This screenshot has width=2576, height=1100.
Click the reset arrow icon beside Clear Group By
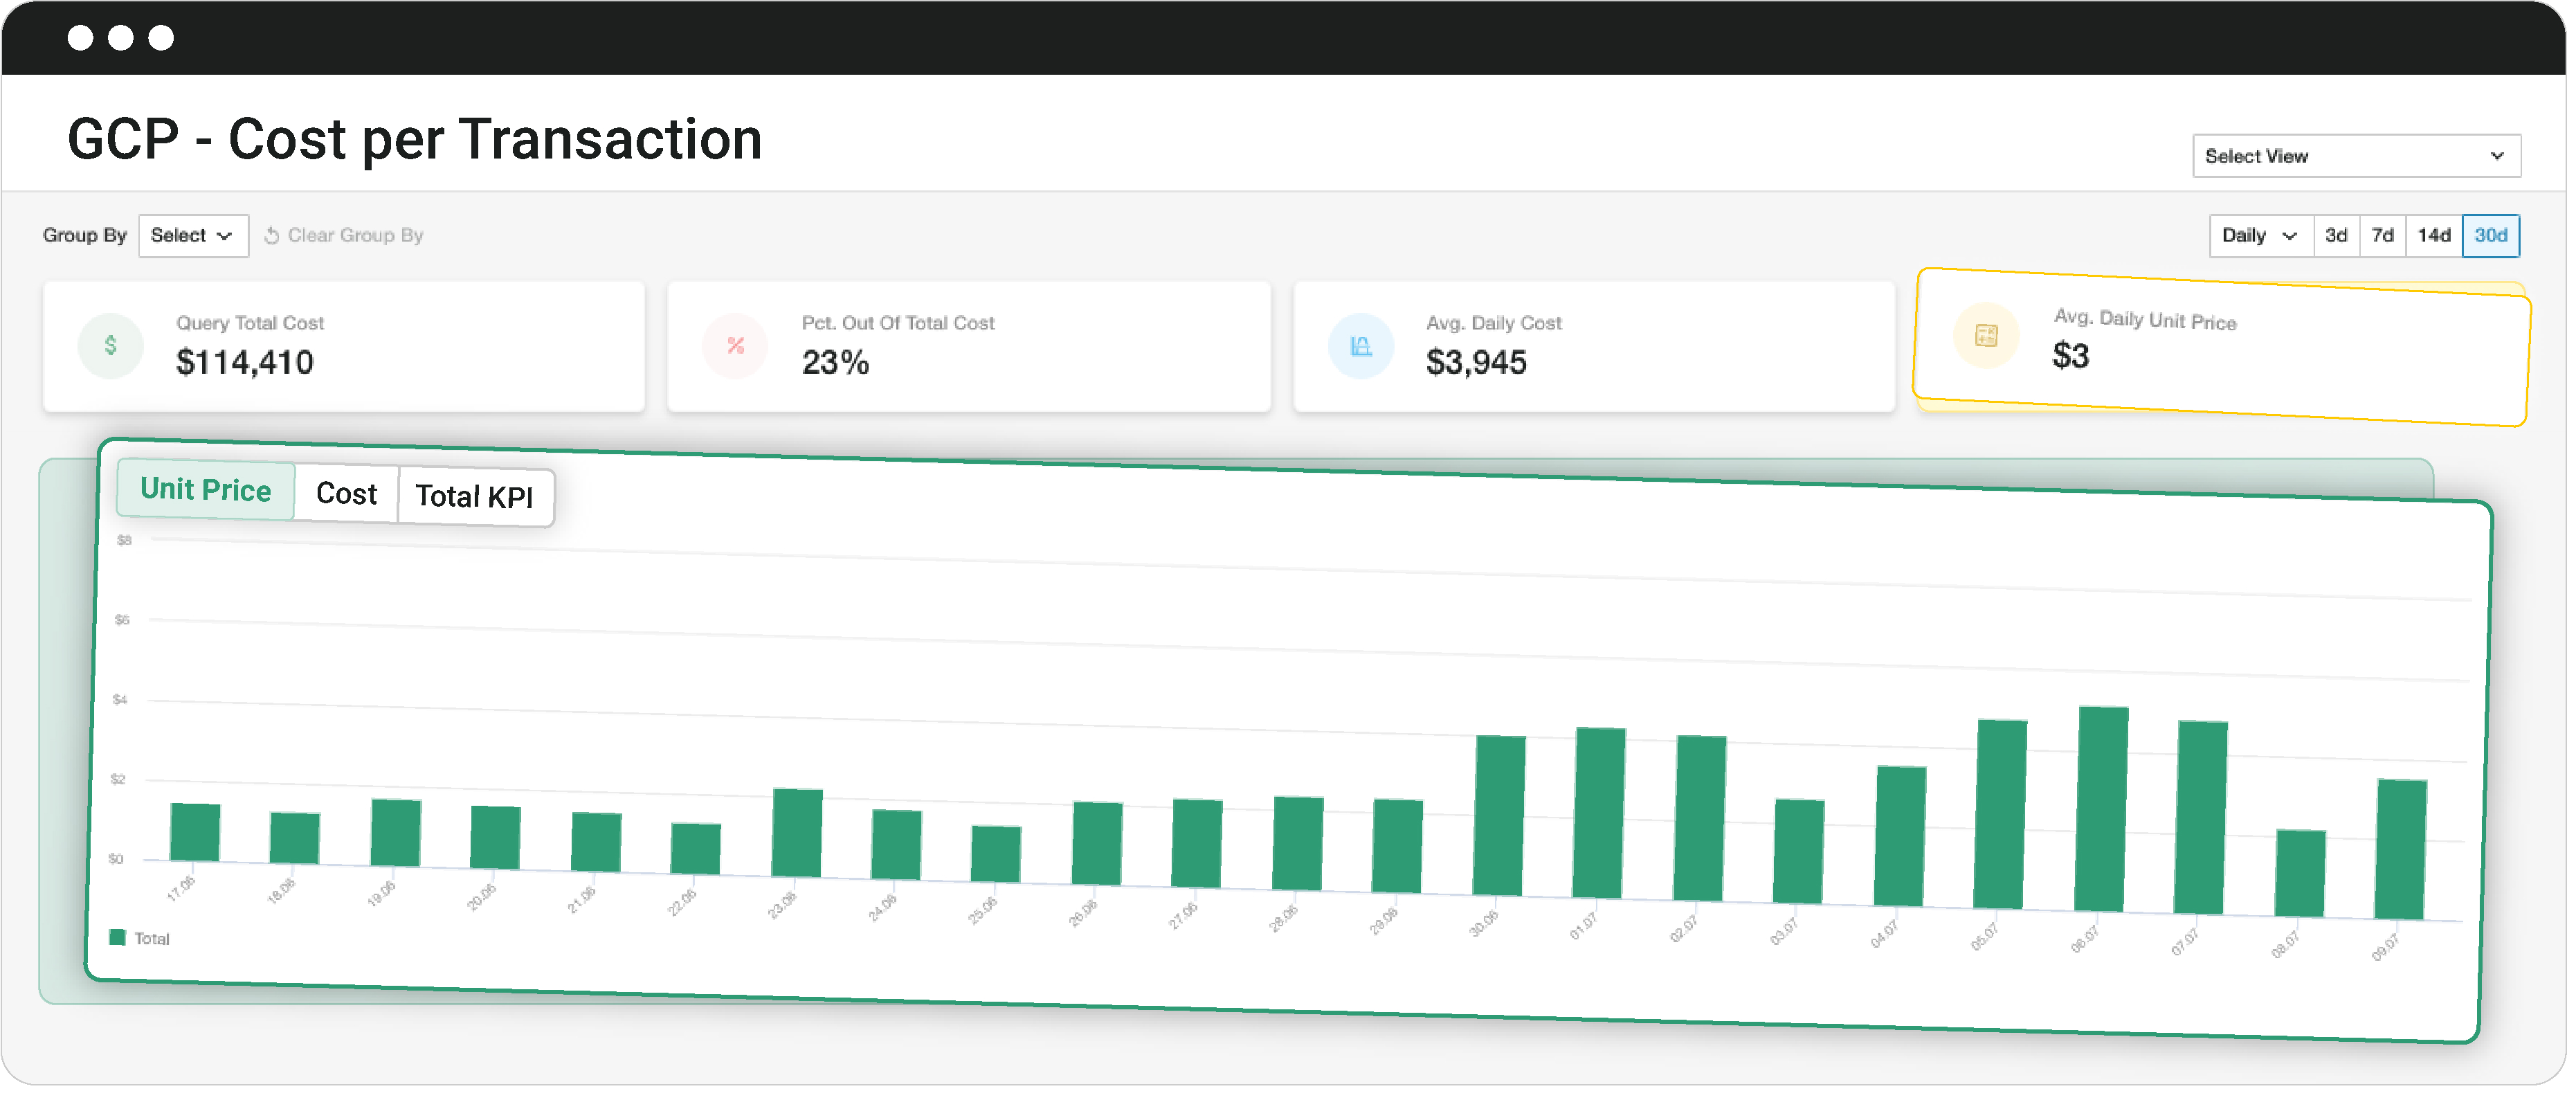point(271,236)
